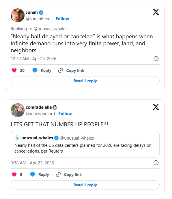Image resolution: width=172 pixels, height=199 pixels.
Task: Click the reply speech bubble on ella's tweet
Action: 33,174
